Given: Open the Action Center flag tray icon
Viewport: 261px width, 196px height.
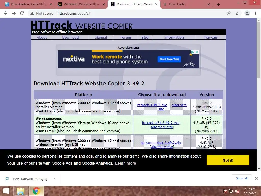Looking at the screenshot, I should point(225,191).
